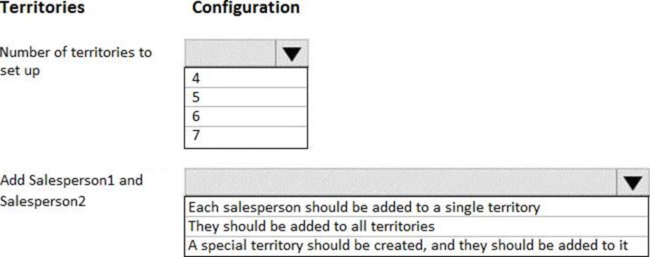
Task: Click the empty salesperson assignment combo box field
Action: pyautogui.click(x=401, y=182)
